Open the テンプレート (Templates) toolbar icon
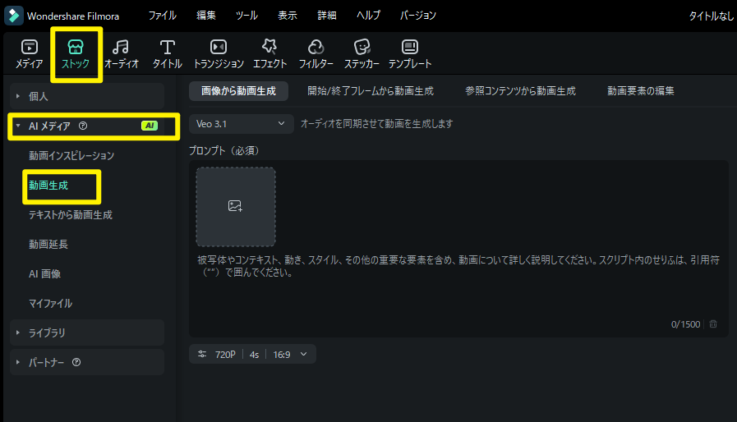 pyautogui.click(x=410, y=54)
